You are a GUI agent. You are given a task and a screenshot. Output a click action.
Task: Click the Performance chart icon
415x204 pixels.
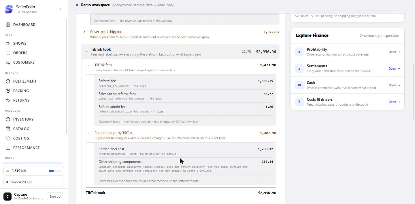click(x=8, y=148)
